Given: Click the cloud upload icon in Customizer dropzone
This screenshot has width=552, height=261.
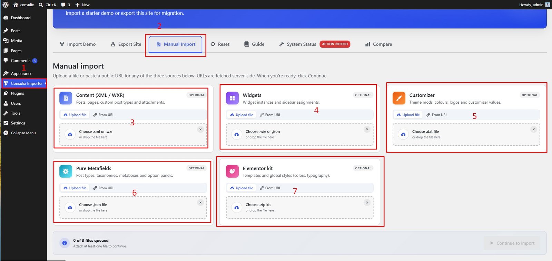Looking at the screenshot, I should [x=403, y=134].
